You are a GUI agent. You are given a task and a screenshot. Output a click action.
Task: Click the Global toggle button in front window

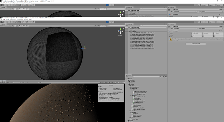tap(29, 22)
